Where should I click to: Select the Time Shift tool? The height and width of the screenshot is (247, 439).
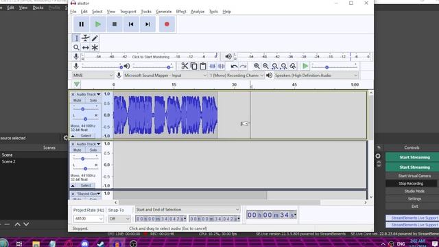[x=85, y=47]
